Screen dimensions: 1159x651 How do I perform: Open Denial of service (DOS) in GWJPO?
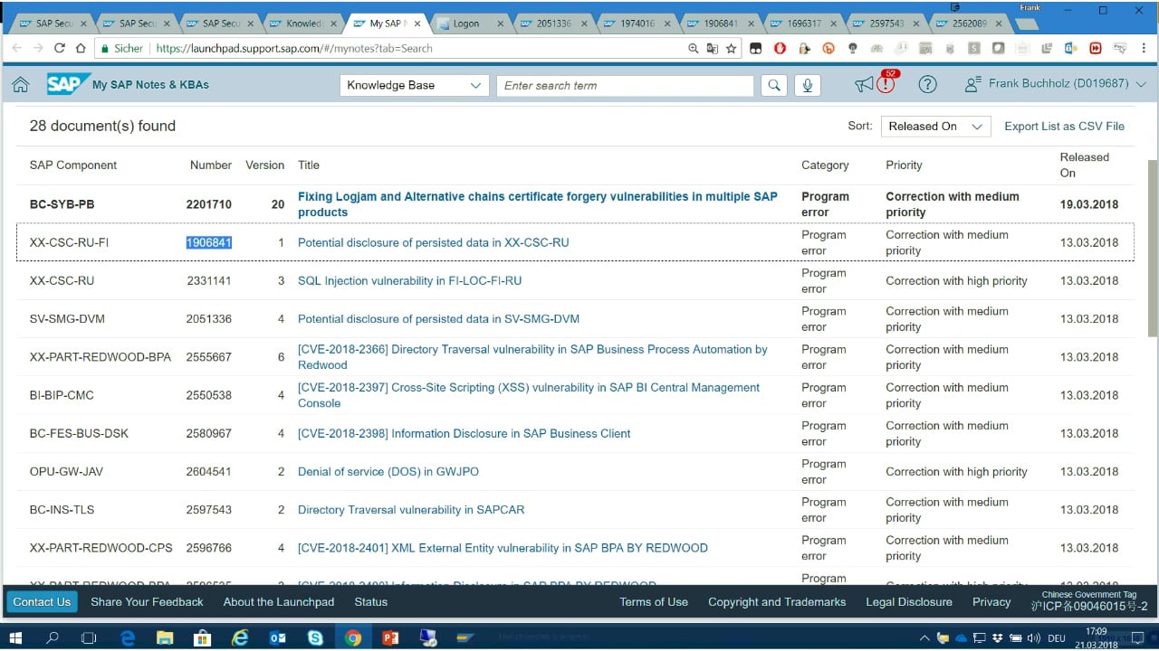pyautogui.click(x=388, y=472)
